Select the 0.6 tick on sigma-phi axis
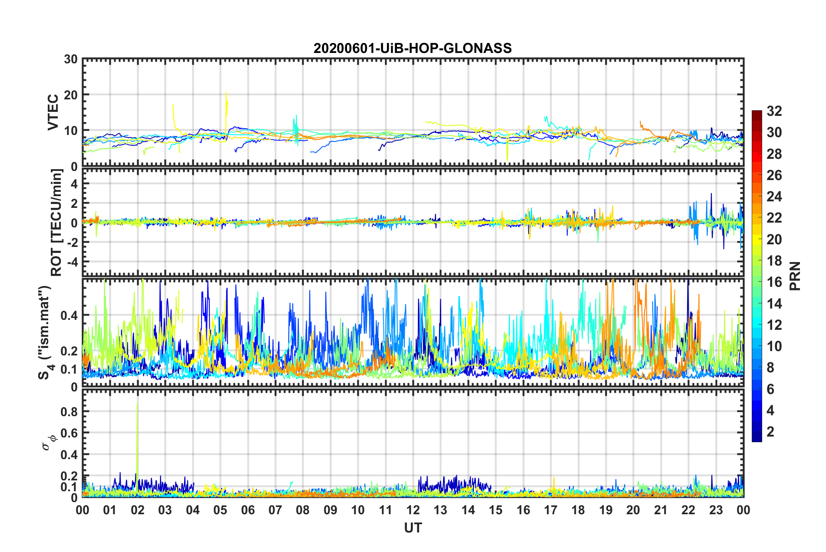 [x=69, y=433]
